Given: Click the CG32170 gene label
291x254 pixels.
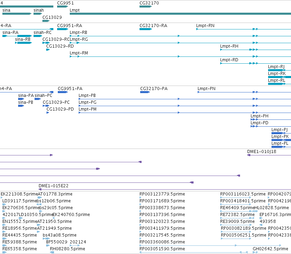Looking at the screenshot, I should click(x=149, y=3).
